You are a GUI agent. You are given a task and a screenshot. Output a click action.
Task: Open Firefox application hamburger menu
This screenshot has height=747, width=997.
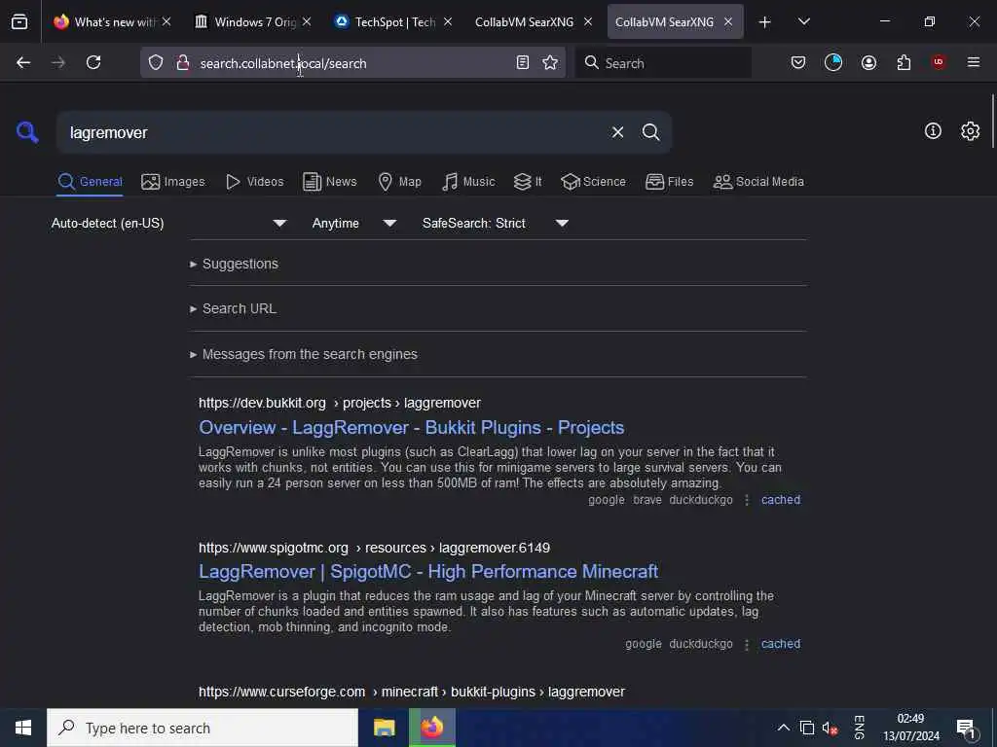point(974,61)
